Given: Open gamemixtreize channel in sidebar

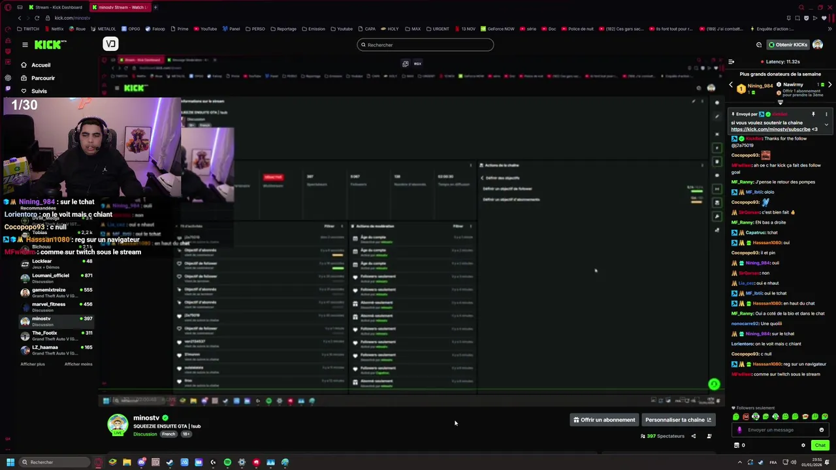Looking at the screenshot, I should [x=56, y=292].
